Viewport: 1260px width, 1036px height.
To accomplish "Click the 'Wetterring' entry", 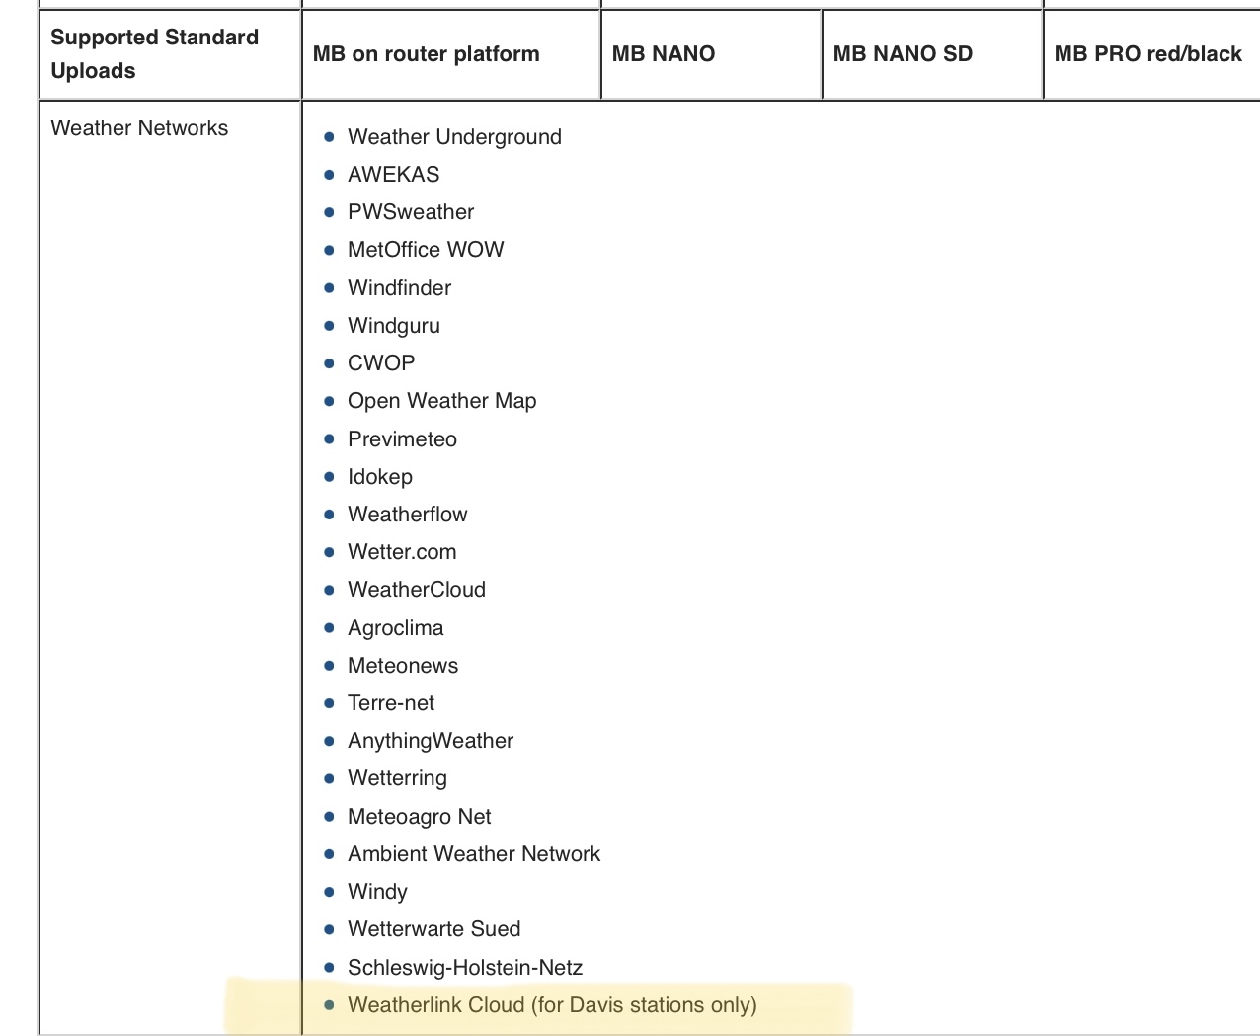I will [x=397, y=778].
